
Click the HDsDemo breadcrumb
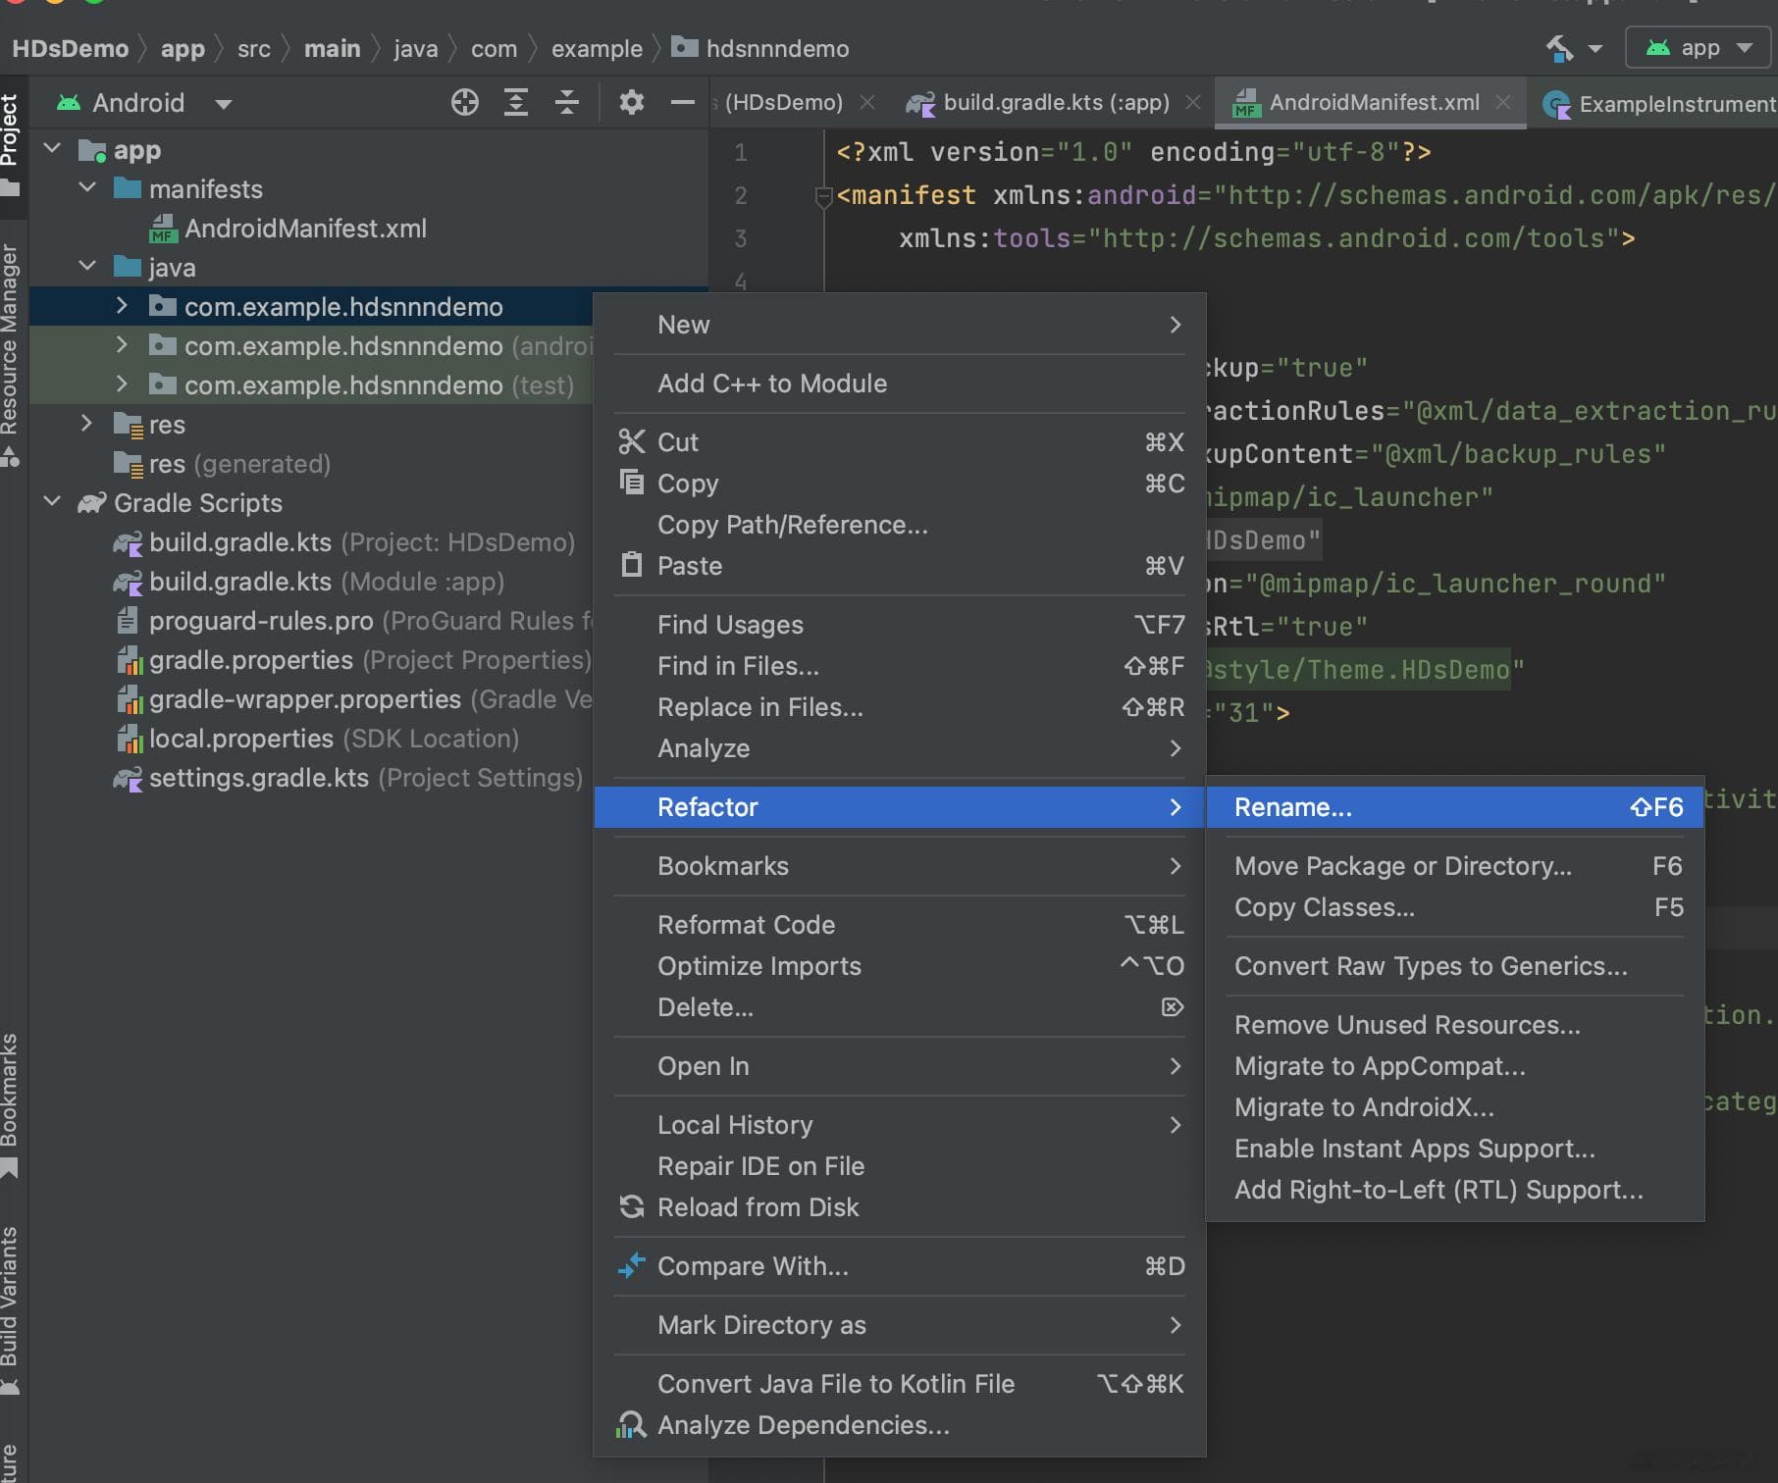(x=70, y=48)
